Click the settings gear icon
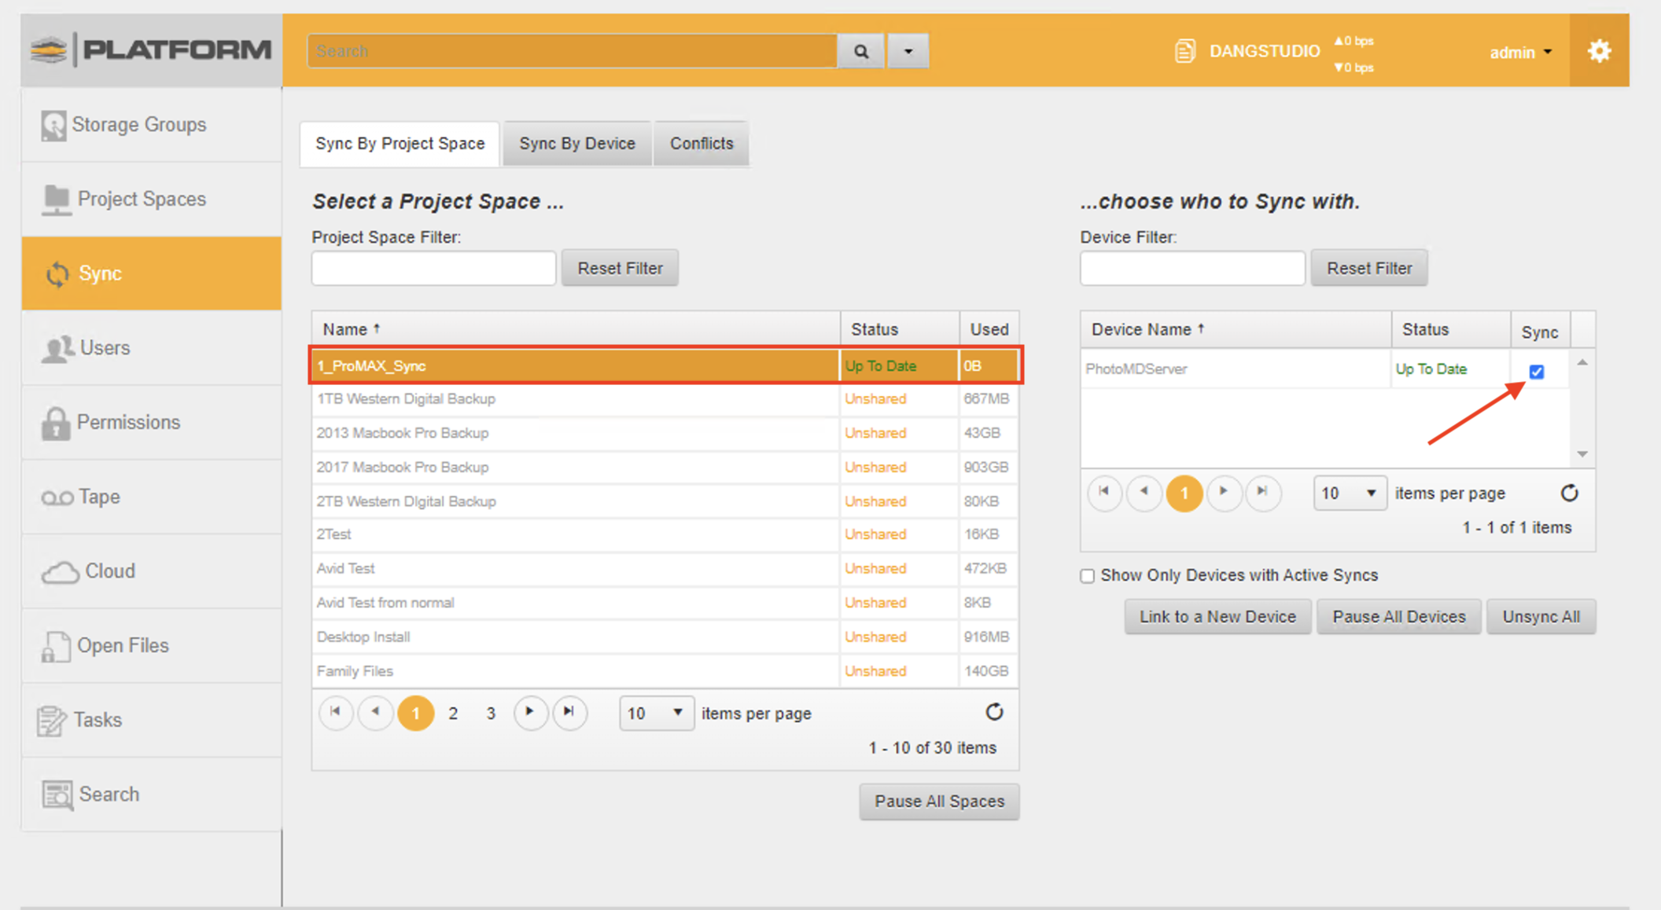The image size is (1661, 910). click(1599, 51)
